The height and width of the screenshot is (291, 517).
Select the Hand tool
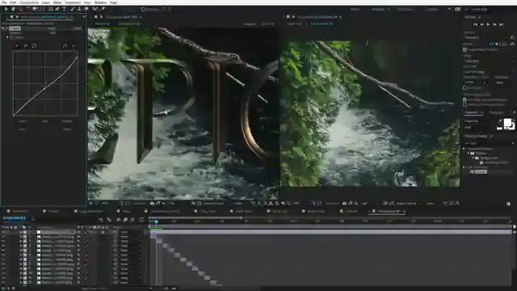coord(14,9)
